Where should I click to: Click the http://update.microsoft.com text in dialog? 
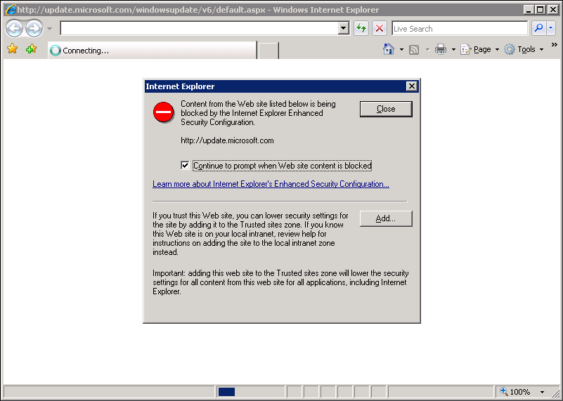tap(227, 140)
